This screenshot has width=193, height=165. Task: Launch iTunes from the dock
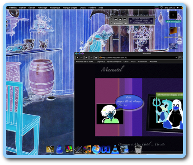pos(87,149)
